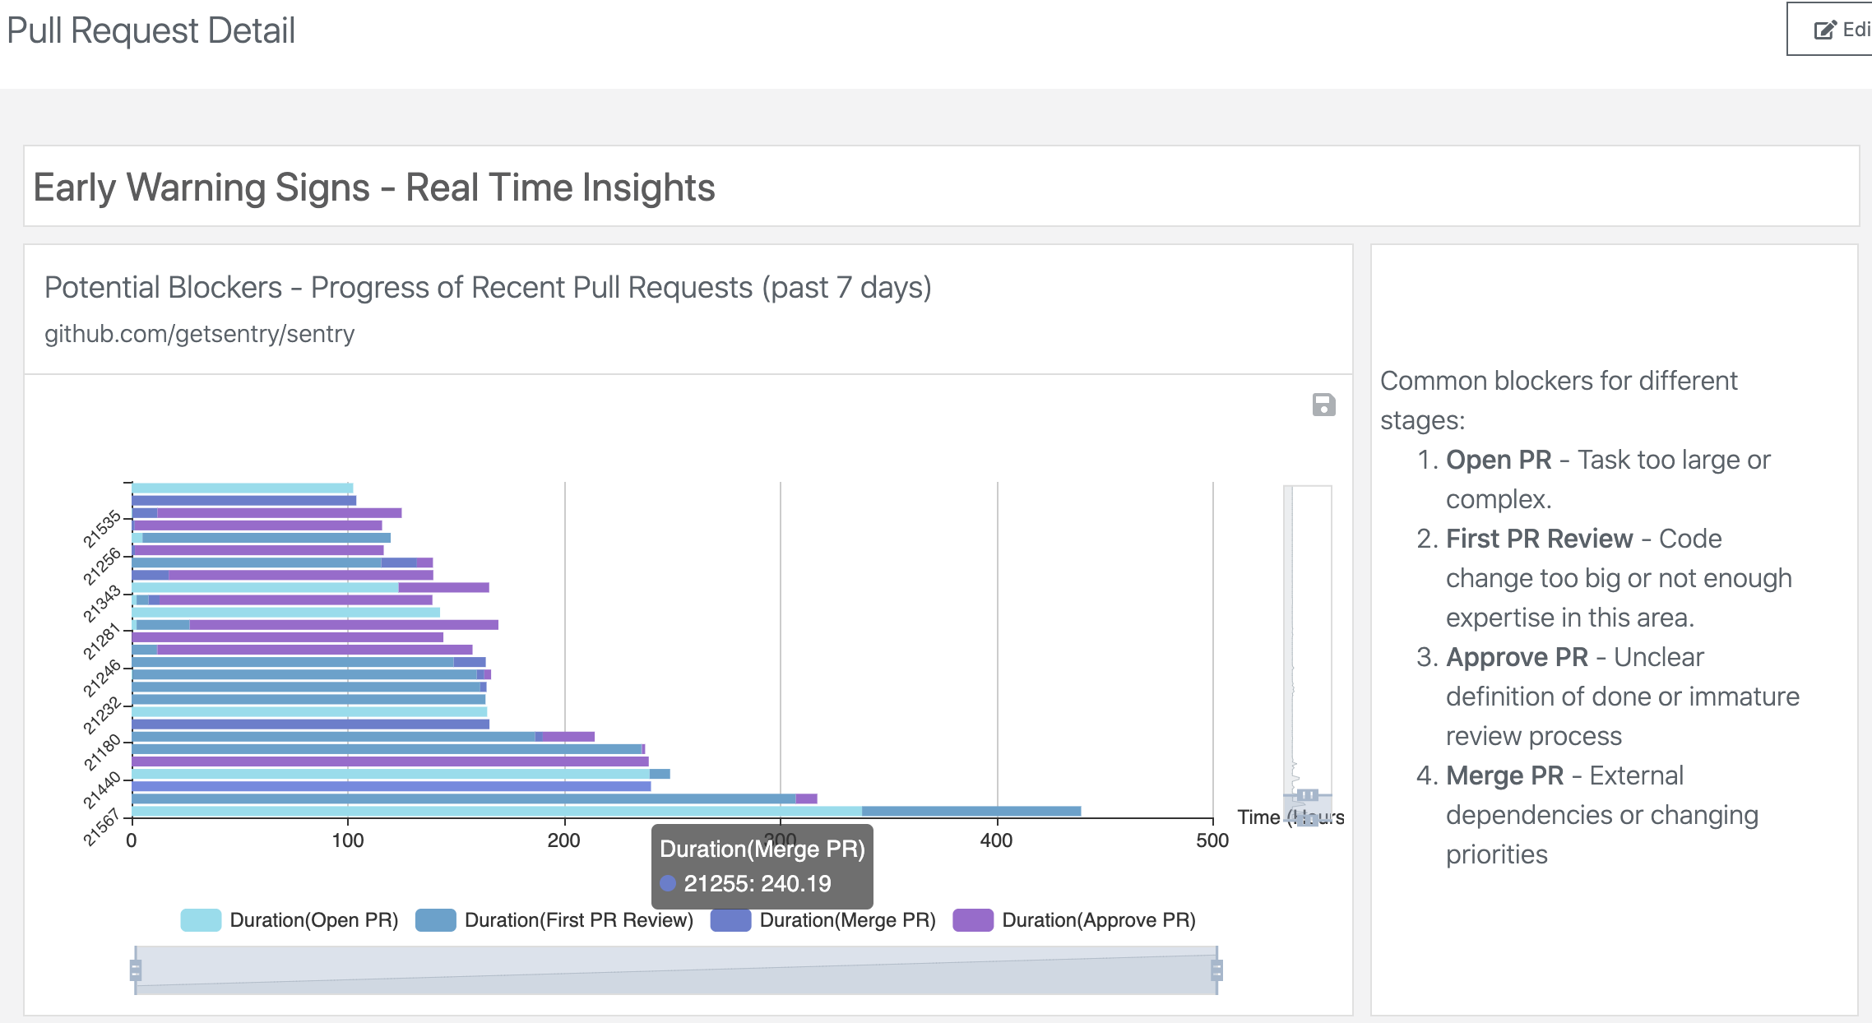
Task: Click the save chart as image icon
Action: (x=1323, y=405)
